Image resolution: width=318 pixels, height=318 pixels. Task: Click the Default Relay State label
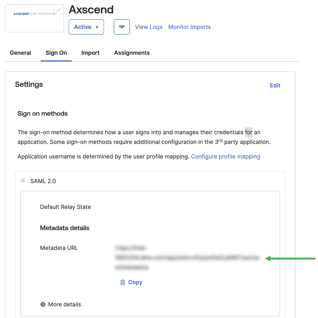pos(66,207)
